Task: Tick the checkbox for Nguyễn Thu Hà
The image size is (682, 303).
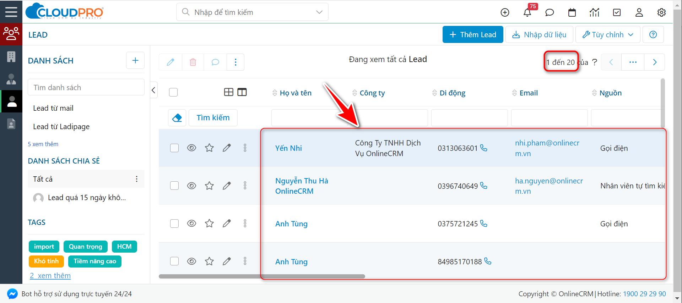Action: click(174, 186)
